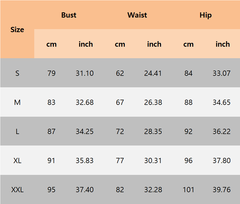Select the Hip header cell
240x204 pixels.
click(x=205, y=15)
